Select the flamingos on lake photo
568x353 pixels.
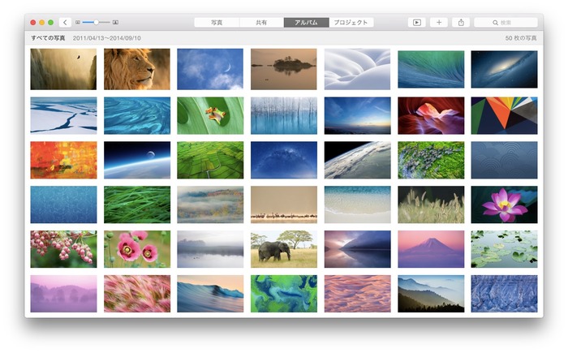click(x=284, y=204)
